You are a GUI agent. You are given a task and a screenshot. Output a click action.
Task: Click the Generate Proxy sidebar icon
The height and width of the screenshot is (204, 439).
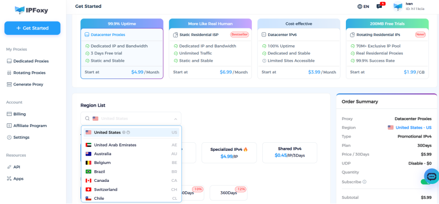(x=9, y=84)
